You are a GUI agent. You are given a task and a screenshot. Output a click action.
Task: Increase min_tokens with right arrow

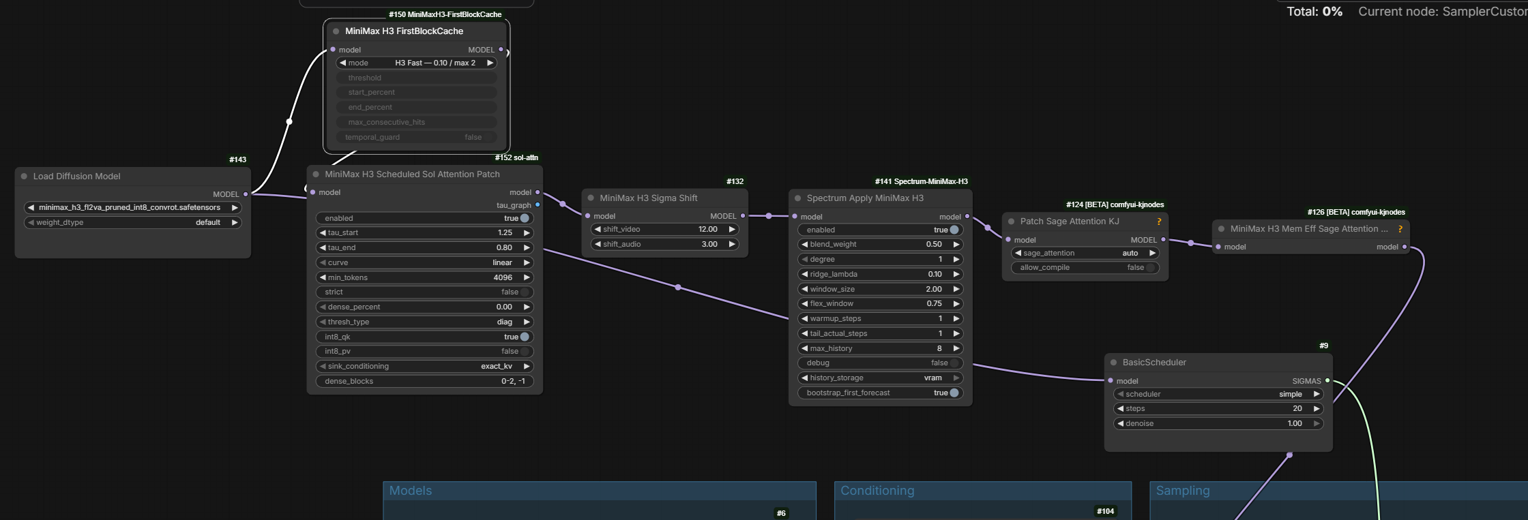[x=527, y=277]
